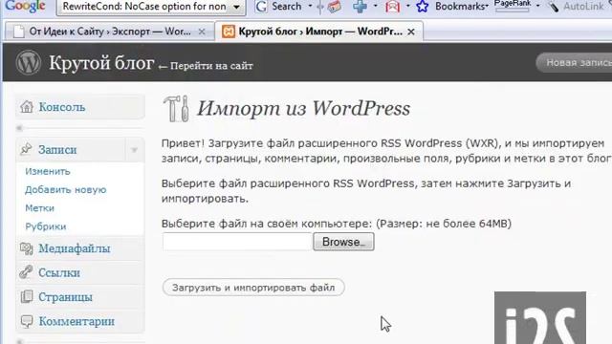Close the Экспорт tab
The image size is (612, 344).
(x=202, y=32)
